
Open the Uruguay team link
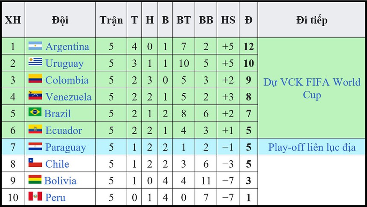point(64,63)
